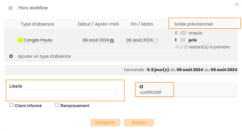
Task: Uncheck the Début après-midi checkbox
Action: pos(112,41)
